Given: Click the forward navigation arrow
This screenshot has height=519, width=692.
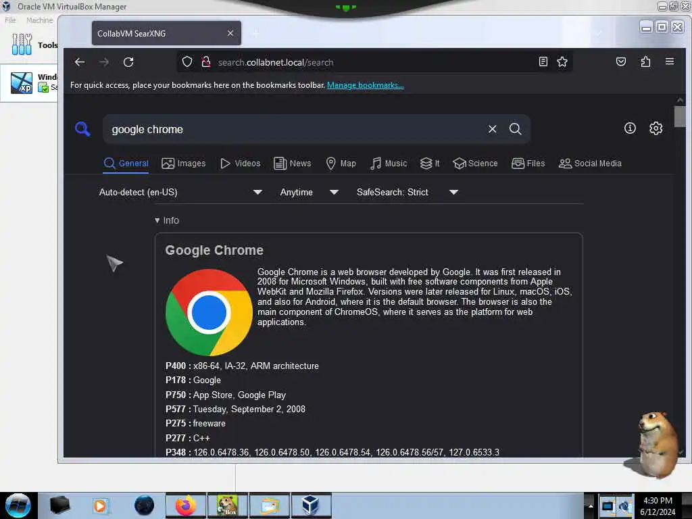Looking at the screenshot, I should pos(103,62).
